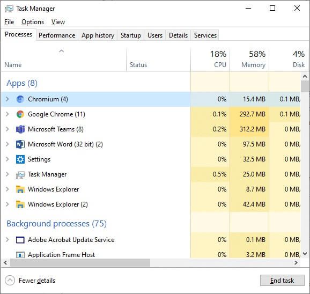Sort by the Memory column header
310x294 pixels.
[x=249, y=60]
